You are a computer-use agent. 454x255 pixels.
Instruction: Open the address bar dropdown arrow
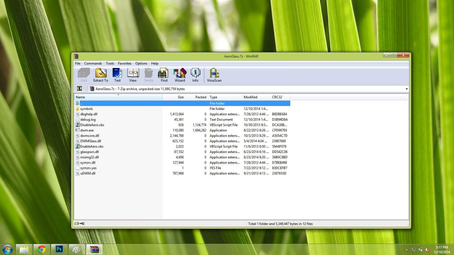[407, 89]
